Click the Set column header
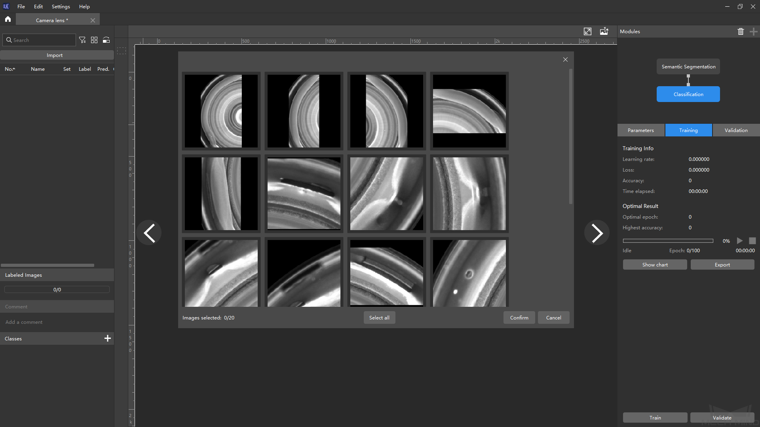 pos(67,69)
